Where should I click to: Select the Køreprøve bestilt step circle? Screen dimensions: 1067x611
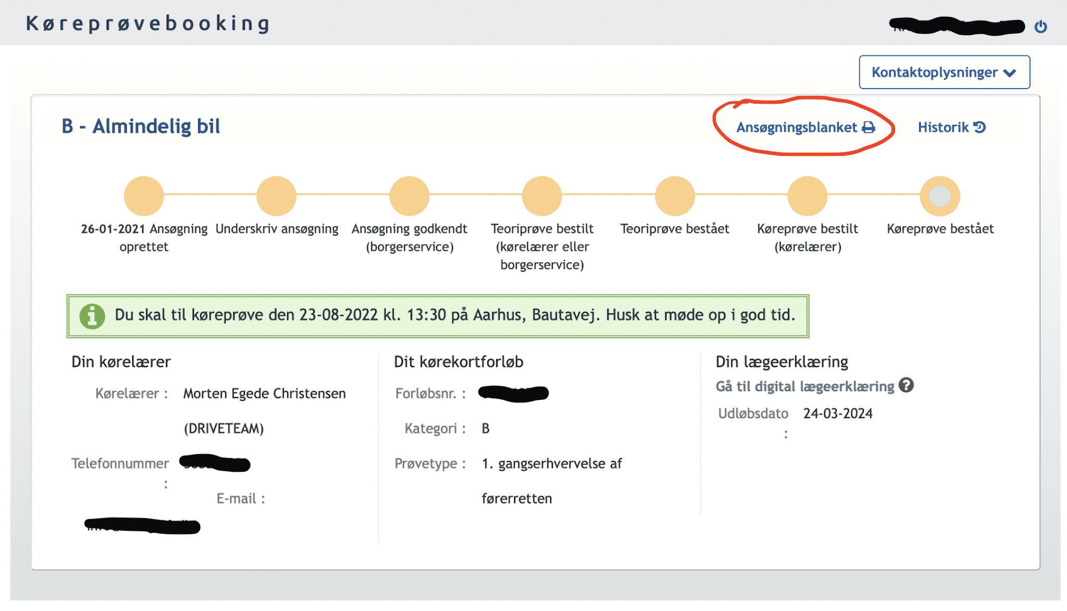click(807, 196)
